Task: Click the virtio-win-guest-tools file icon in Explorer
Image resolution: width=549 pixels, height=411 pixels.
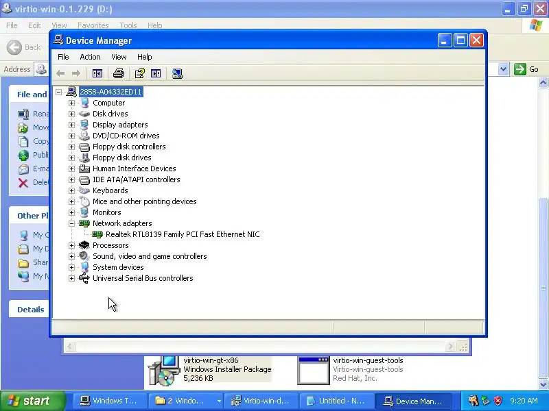Action: [x=314, y=371]
